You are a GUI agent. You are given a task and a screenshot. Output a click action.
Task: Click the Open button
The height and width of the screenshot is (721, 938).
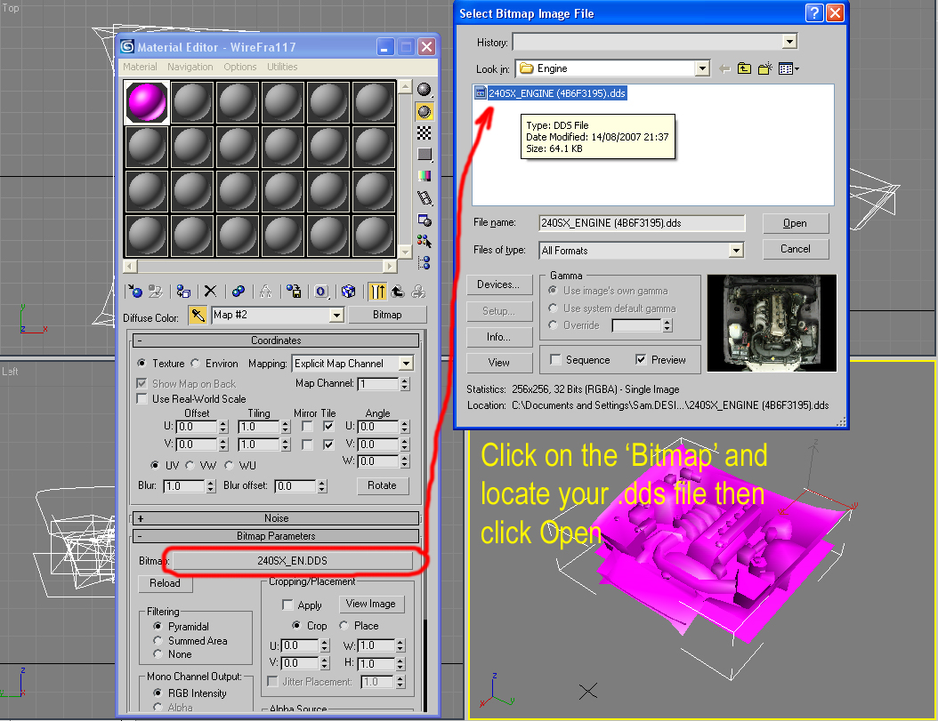(796, 223)
